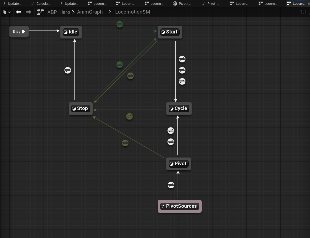Click the Pivot to Stop transition rule icon

pos(125,143)
